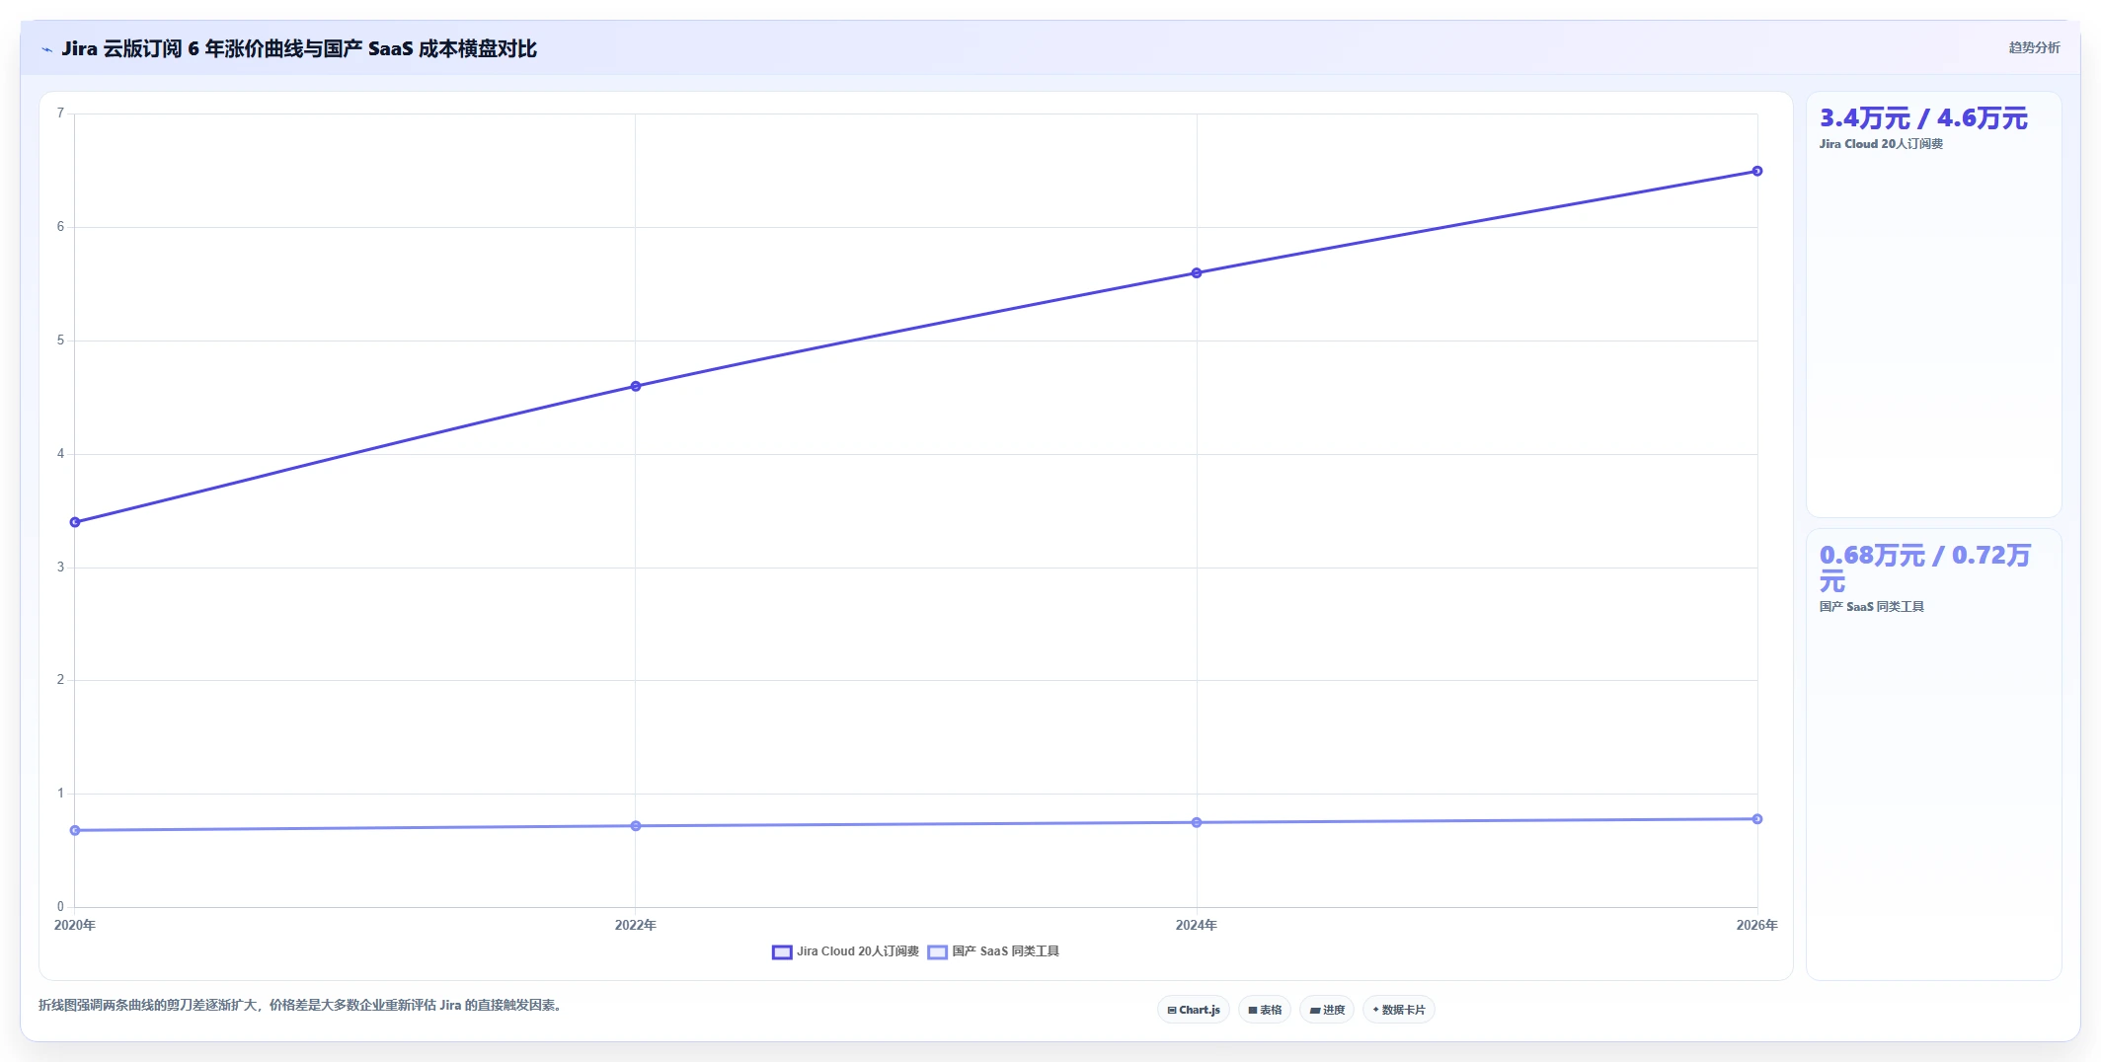Click the 2022年 x-axis label
The height and width of the screenshot is (1062, 2101).
tap(636, 925)
